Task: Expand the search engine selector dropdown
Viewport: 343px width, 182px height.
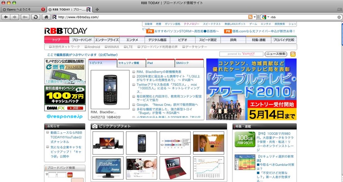Action: point(267,17)
